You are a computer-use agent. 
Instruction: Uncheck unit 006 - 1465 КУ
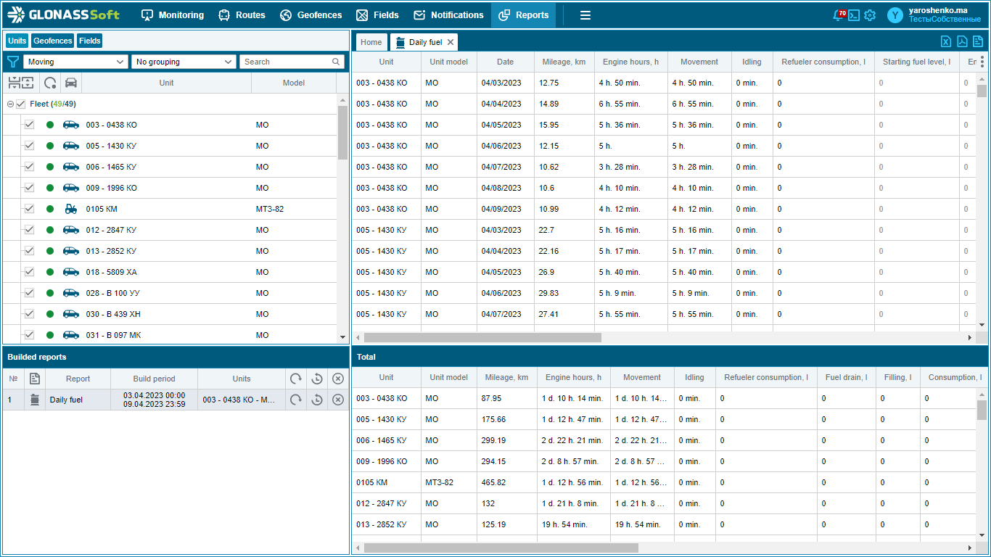pos(29,167)
